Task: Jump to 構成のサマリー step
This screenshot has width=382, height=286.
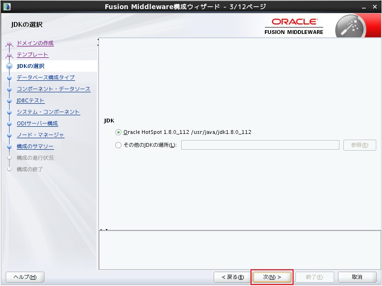Action: click(x=35, y=146)
